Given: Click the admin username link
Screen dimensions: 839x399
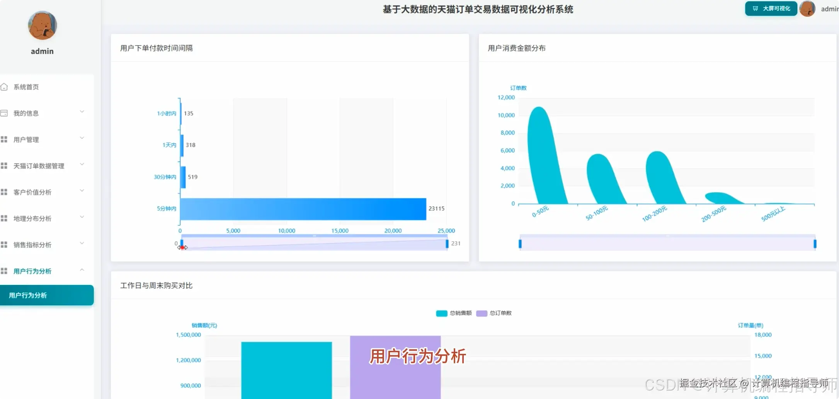Looking at the screenshot, I should (830, 9).
